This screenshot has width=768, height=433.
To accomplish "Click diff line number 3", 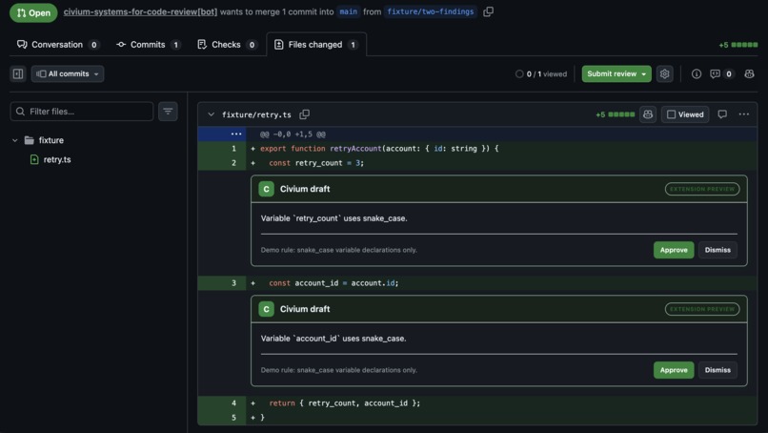I will click(233, 283).
